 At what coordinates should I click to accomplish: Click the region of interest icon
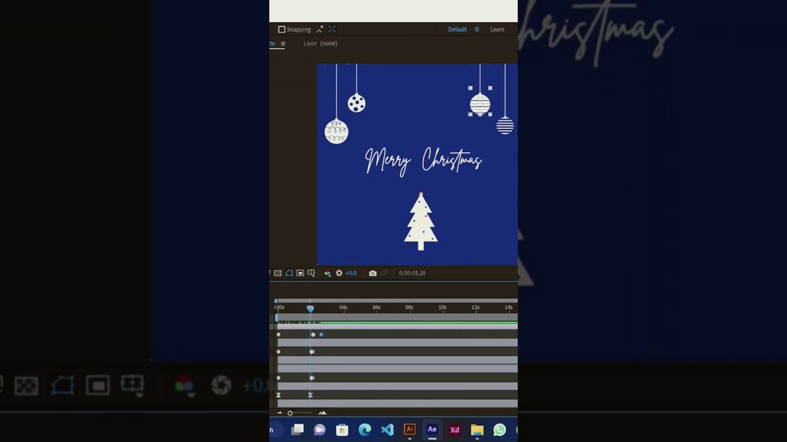300,273
